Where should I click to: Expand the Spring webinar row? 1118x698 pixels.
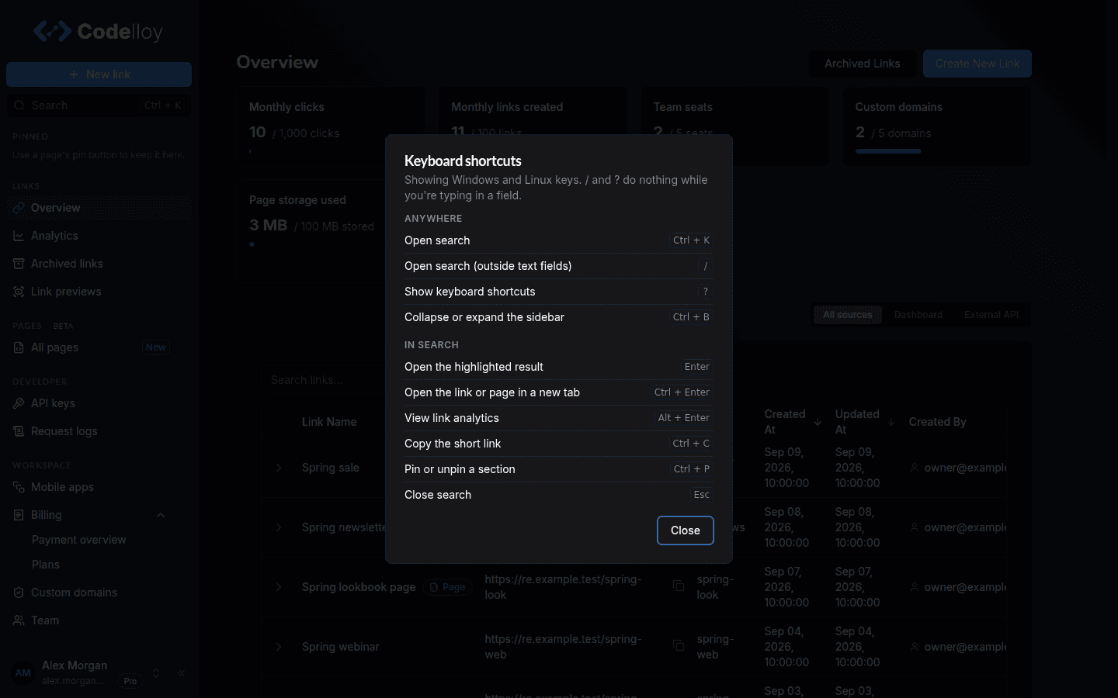(x=279, y=647)
